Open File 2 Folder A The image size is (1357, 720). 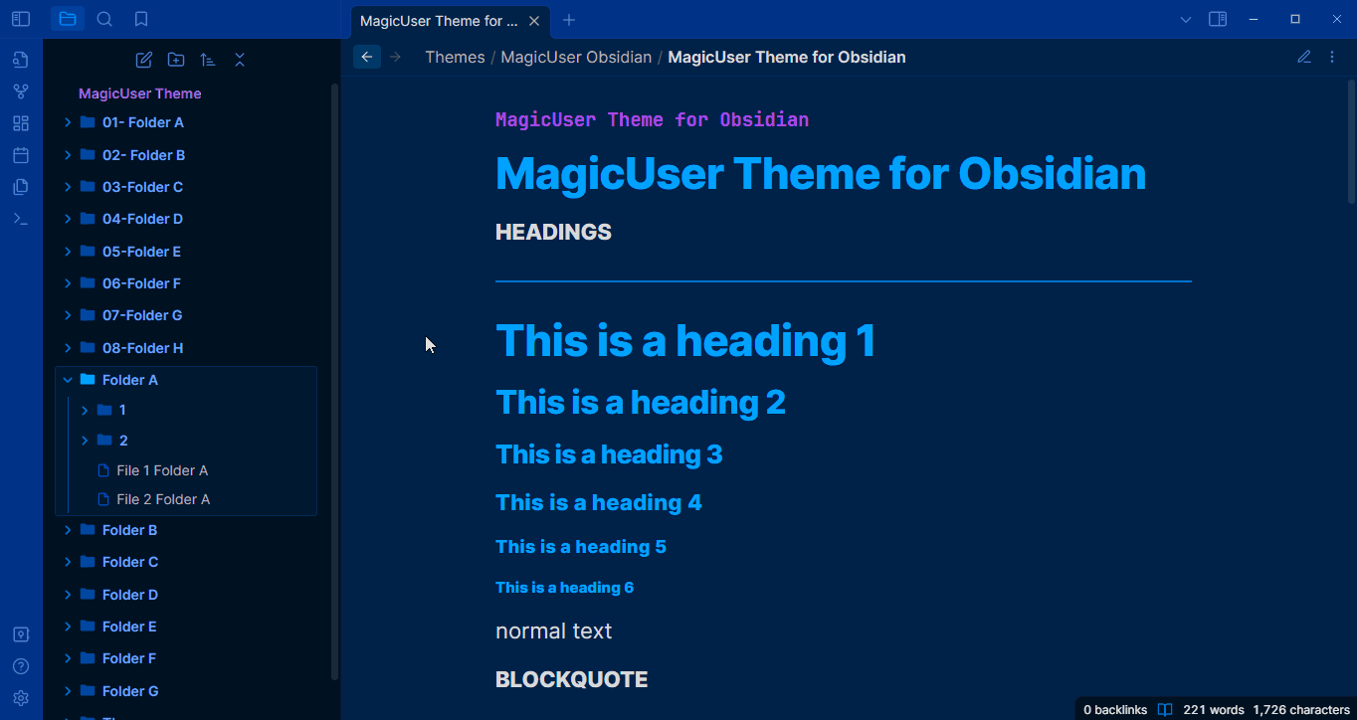162,499
